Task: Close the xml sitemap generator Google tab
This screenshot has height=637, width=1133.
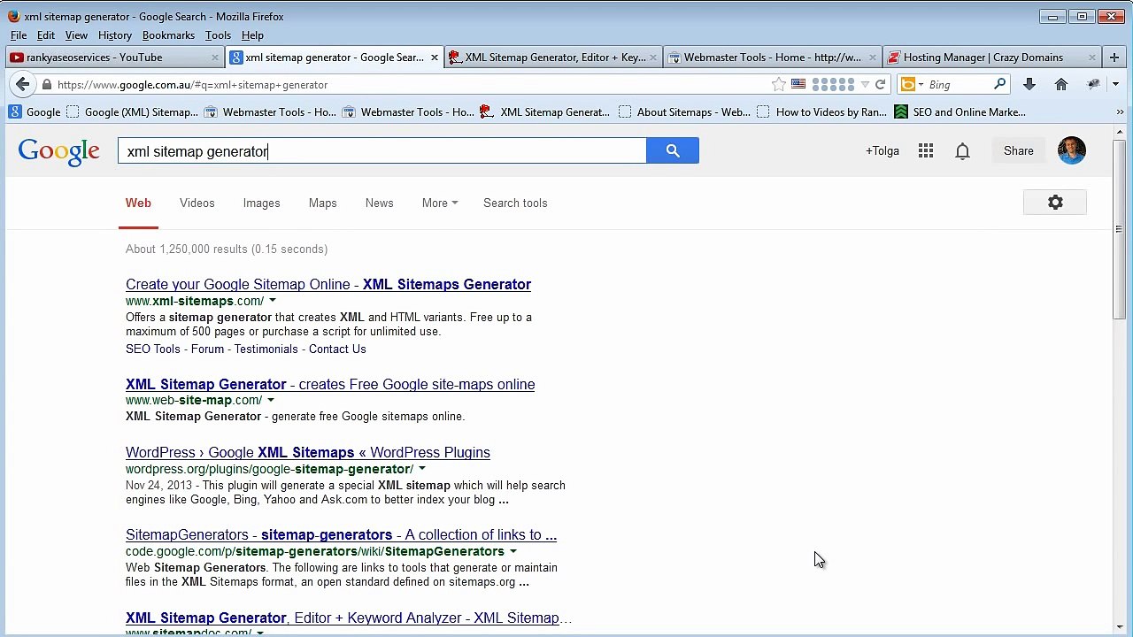Action: 434,58
